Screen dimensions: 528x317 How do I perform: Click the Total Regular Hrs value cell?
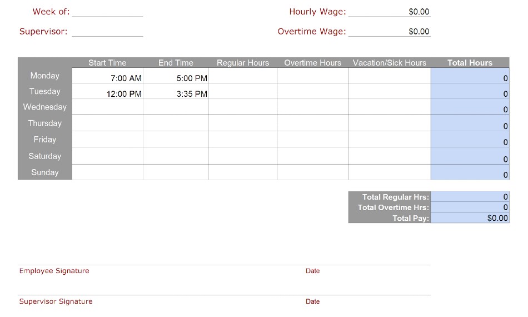tap(470, 197)
